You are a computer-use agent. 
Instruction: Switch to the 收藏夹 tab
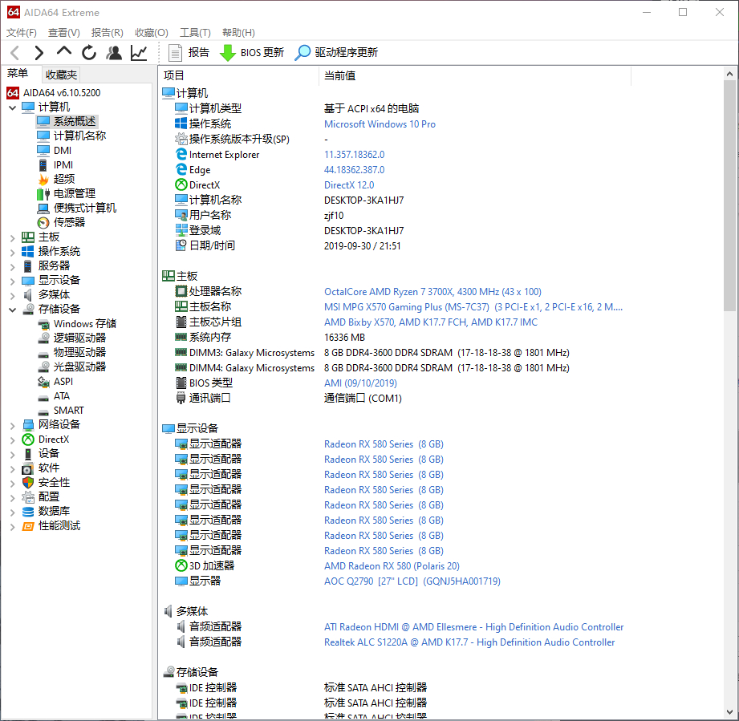61,75
